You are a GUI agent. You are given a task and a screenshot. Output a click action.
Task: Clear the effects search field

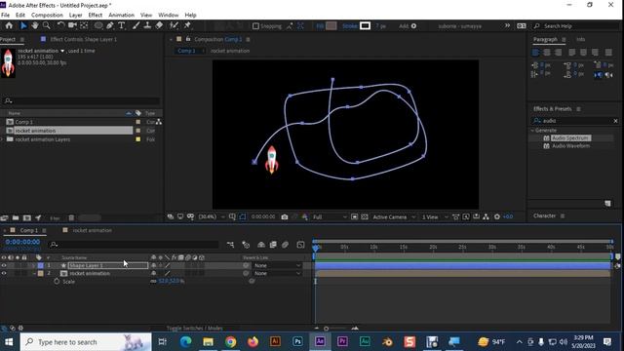point(615,121)
